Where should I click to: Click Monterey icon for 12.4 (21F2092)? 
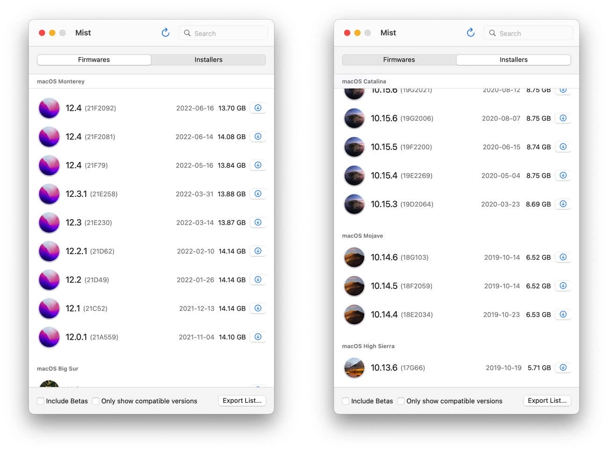coord(49,108)
